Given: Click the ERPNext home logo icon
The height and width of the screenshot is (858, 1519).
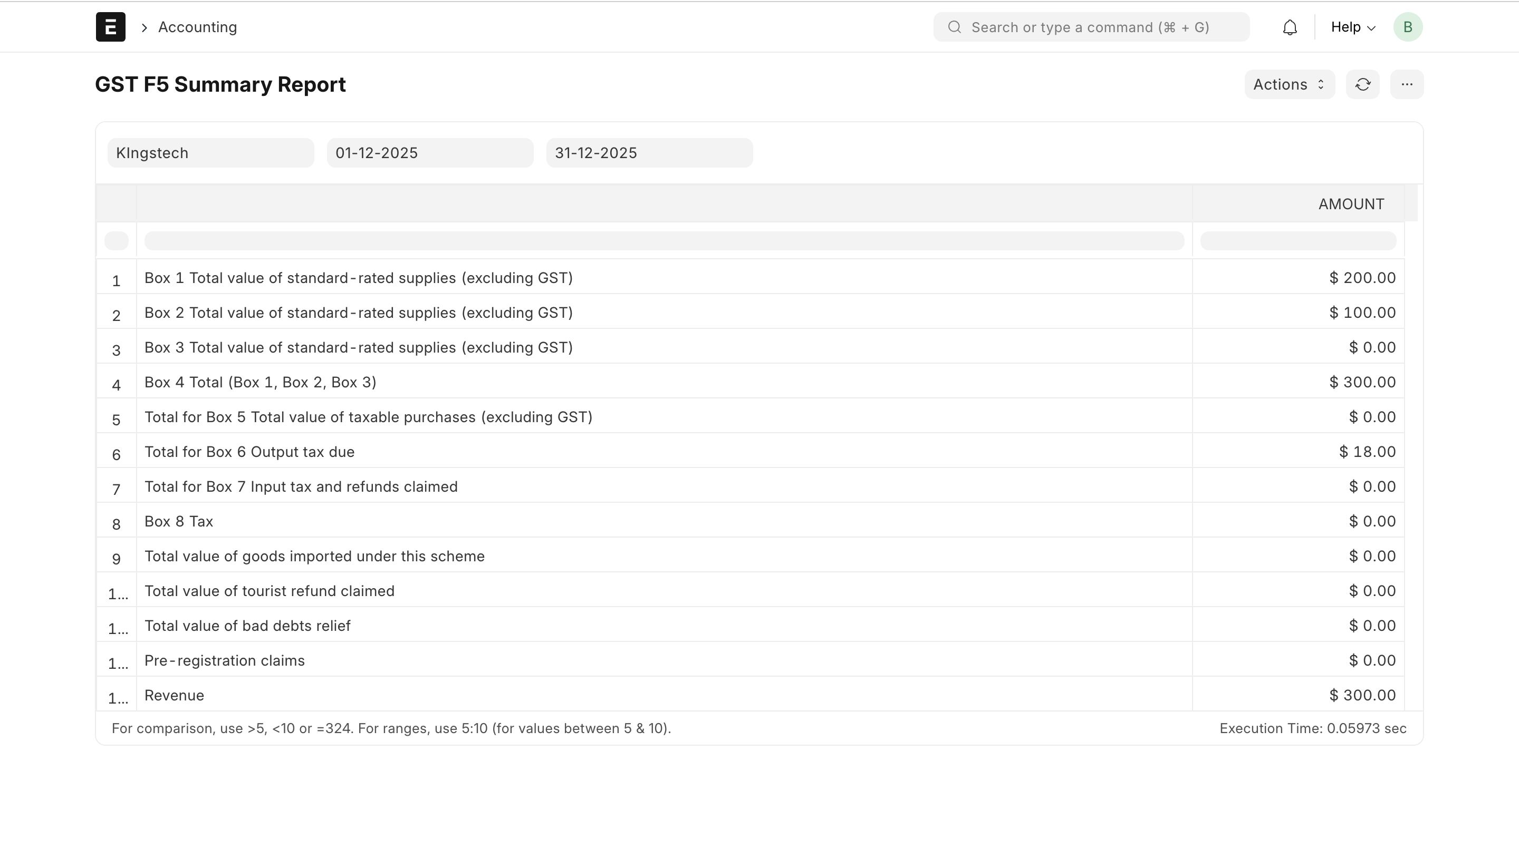Looking at the screenshot, I should 110,27.
